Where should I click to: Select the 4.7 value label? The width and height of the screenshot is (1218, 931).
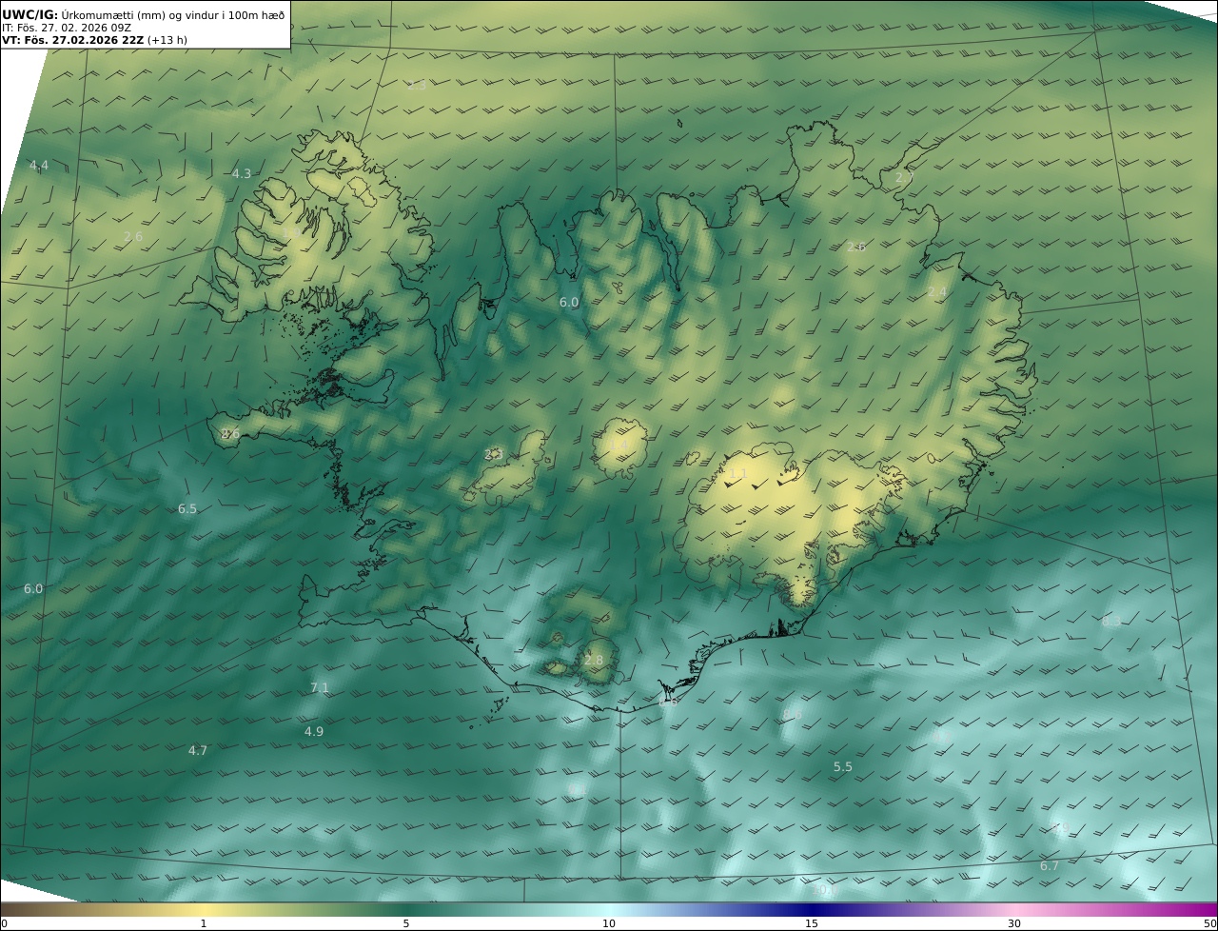tap(198, 751)
